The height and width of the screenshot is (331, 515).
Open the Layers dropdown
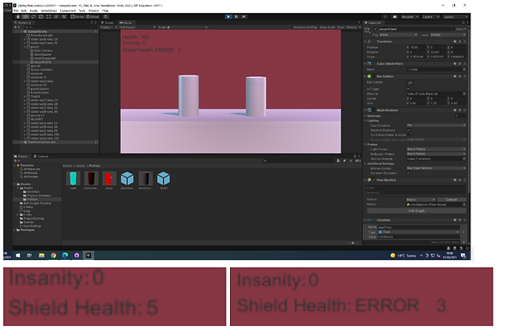(x=430, y=17)
